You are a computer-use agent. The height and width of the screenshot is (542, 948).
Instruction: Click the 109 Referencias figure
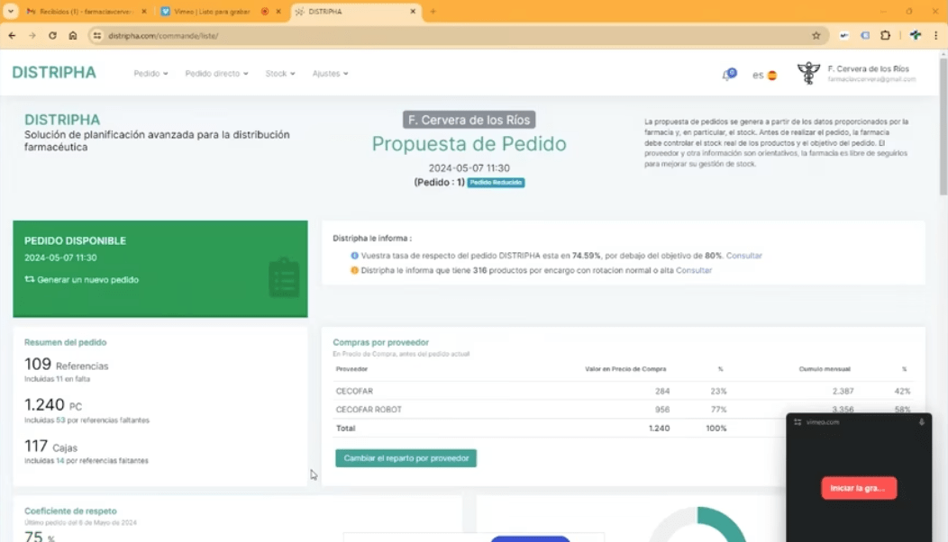[67, 365]
